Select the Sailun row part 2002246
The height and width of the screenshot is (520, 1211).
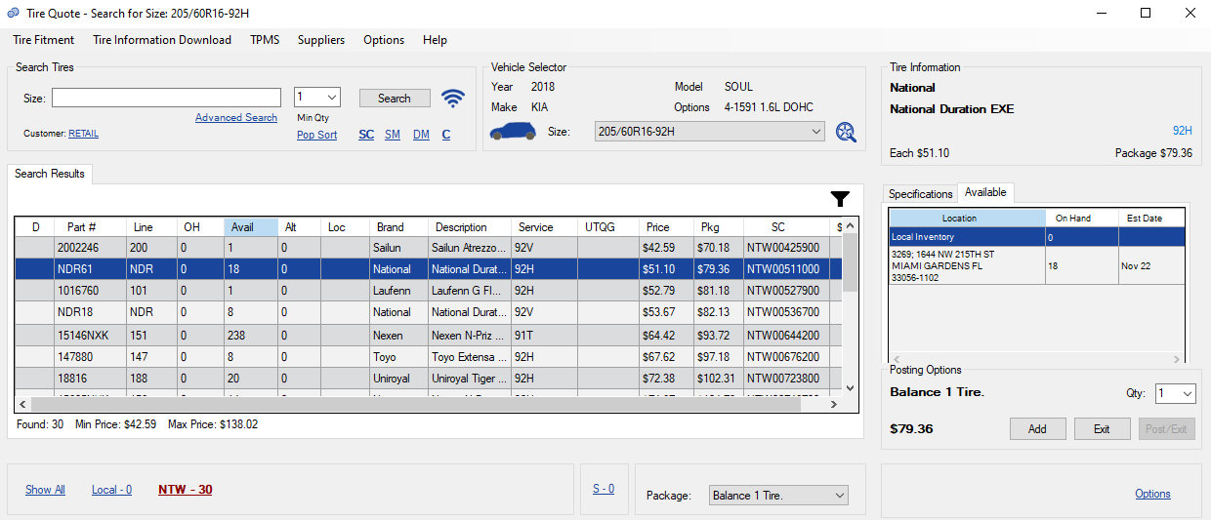430,248
